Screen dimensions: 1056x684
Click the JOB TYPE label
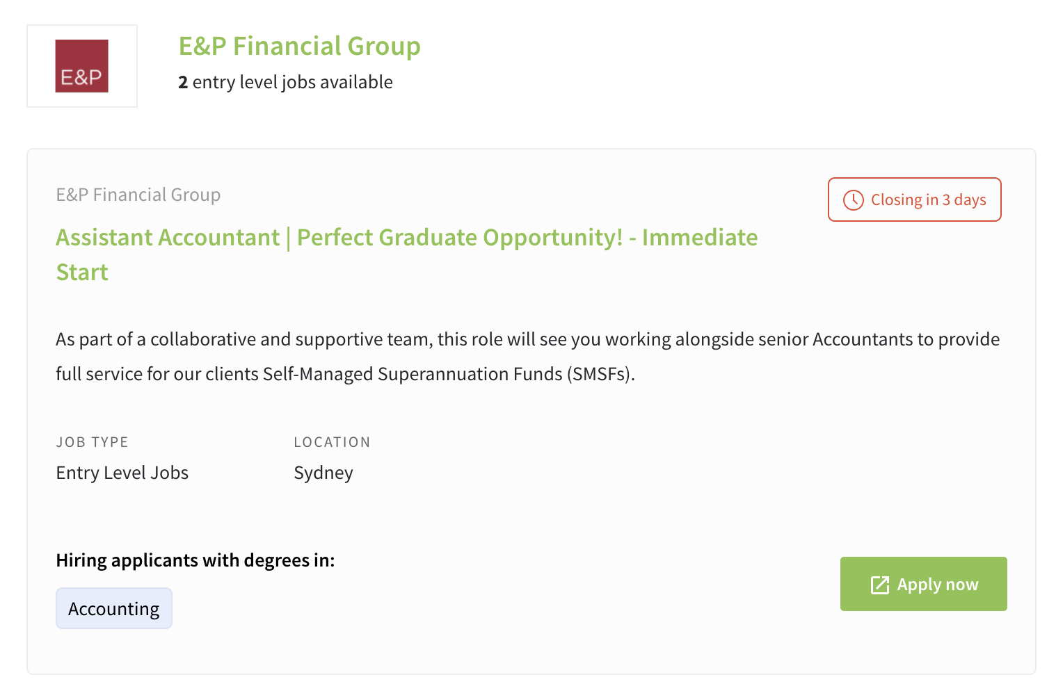pyautogui.click(x=93, y=442)
